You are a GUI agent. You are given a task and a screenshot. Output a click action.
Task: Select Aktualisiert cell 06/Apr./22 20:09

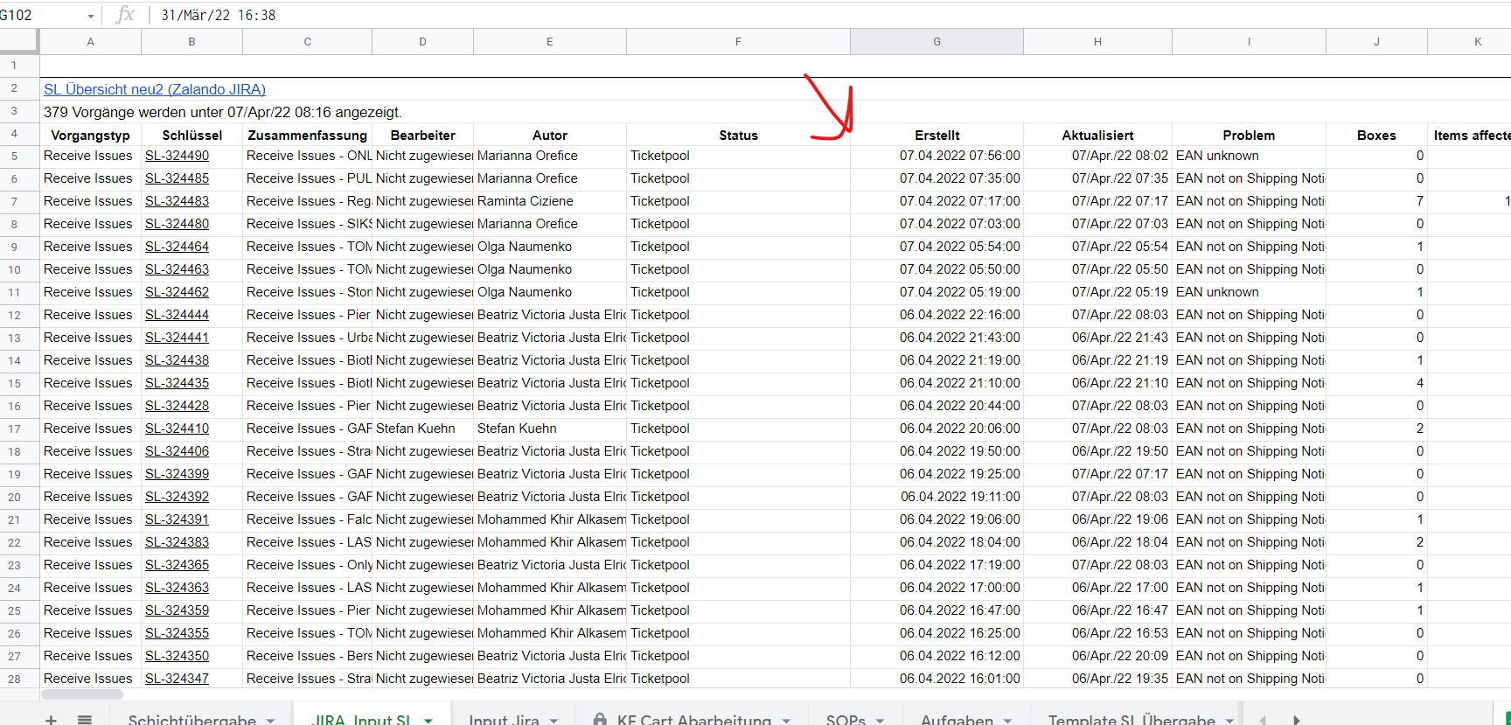point(1097,656)
